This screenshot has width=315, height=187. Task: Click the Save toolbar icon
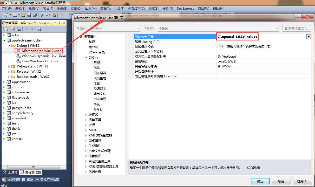[29, 15]
